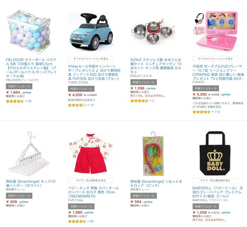Image resolution: width=247 pixels, height=227 pixels.
Task: Open the pink bendy lock package image
Action: tap(153, 154)
